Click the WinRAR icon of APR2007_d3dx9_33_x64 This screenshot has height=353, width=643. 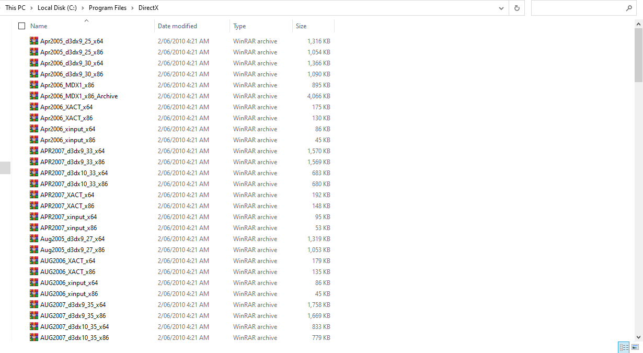click(x=34, y=151)
